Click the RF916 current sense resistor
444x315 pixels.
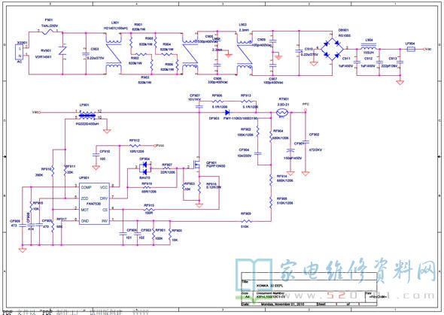point(199,187)
